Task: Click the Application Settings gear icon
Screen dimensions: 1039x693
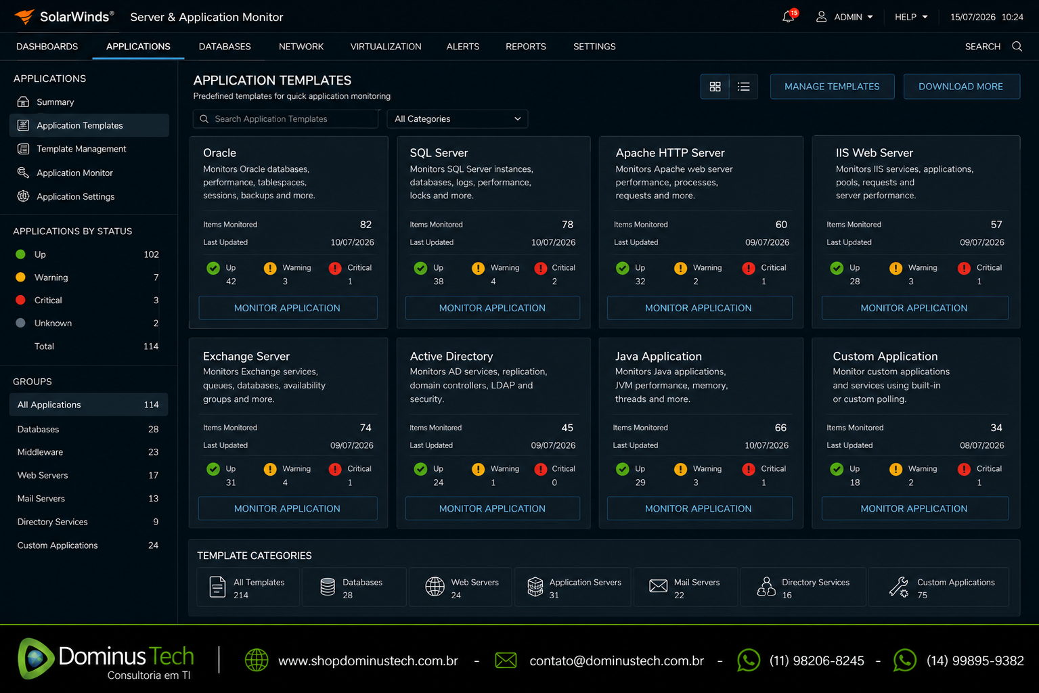Action: [23, 196]
